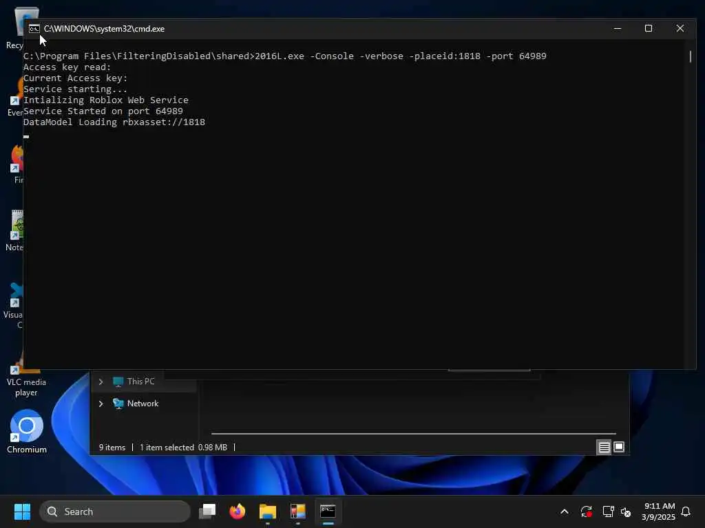Click the taskbar Search box
This screenshot has height=528, width=705.
pos(115,511)
